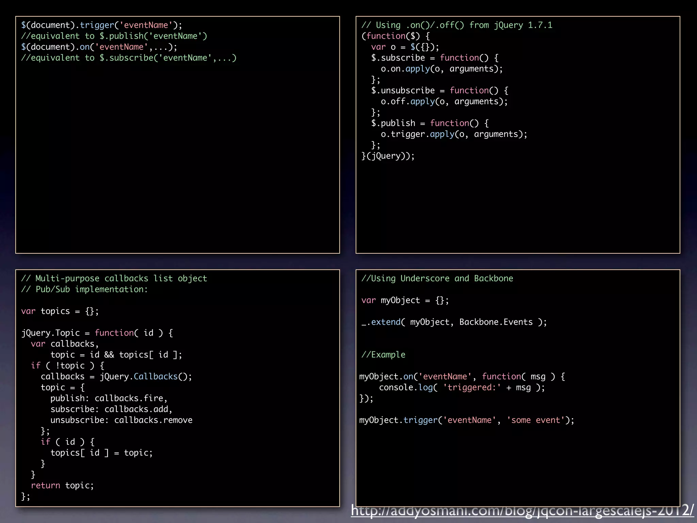Click the 'return topic;' line
697x523 pixels.
(62, 486)
